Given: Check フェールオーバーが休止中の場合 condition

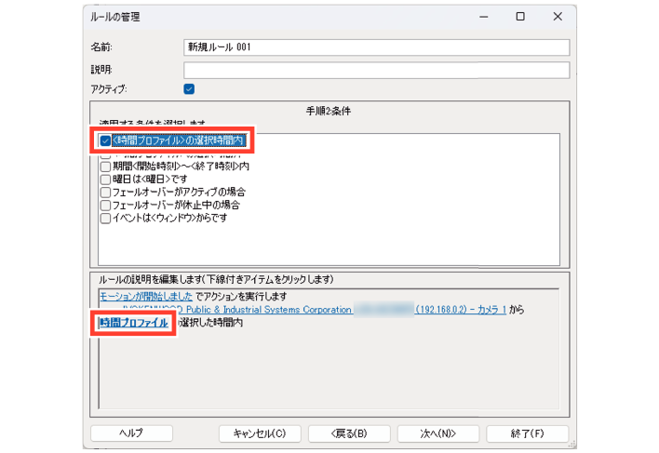Looking at the screenshot, I should (105, 206).
